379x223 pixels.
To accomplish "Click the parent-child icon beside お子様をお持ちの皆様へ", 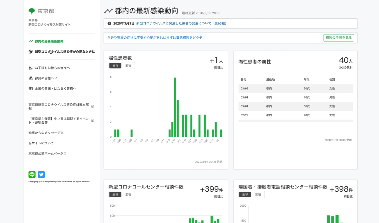I will (31, 68).
